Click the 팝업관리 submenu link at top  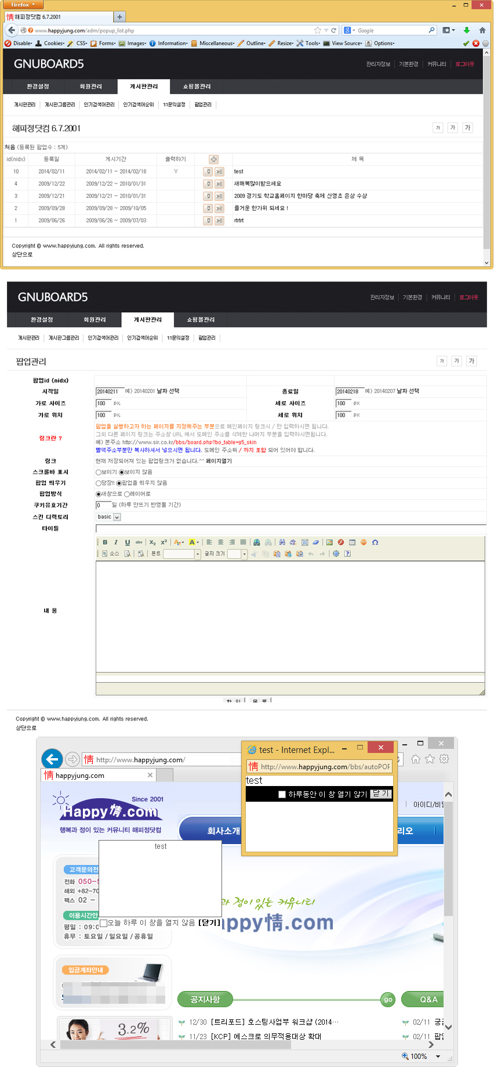(203, 104)
